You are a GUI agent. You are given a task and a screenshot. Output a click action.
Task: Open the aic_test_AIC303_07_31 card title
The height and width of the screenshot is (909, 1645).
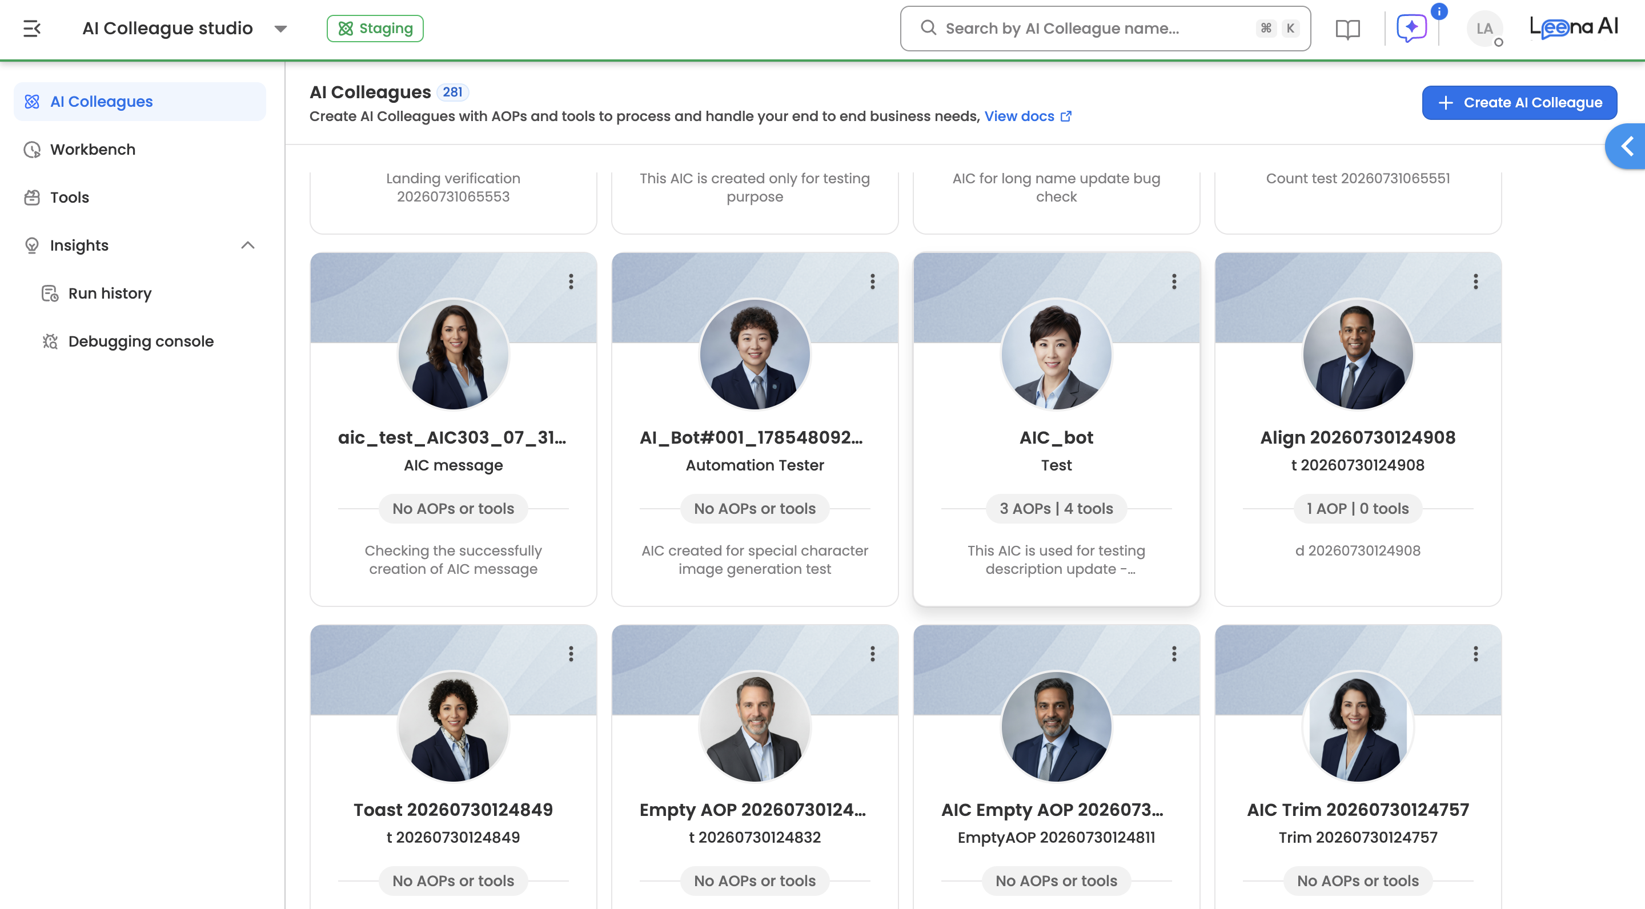(453, 438)
